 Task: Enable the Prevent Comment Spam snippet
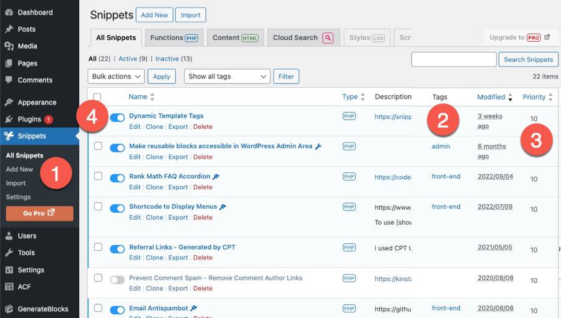click(117, 280)
